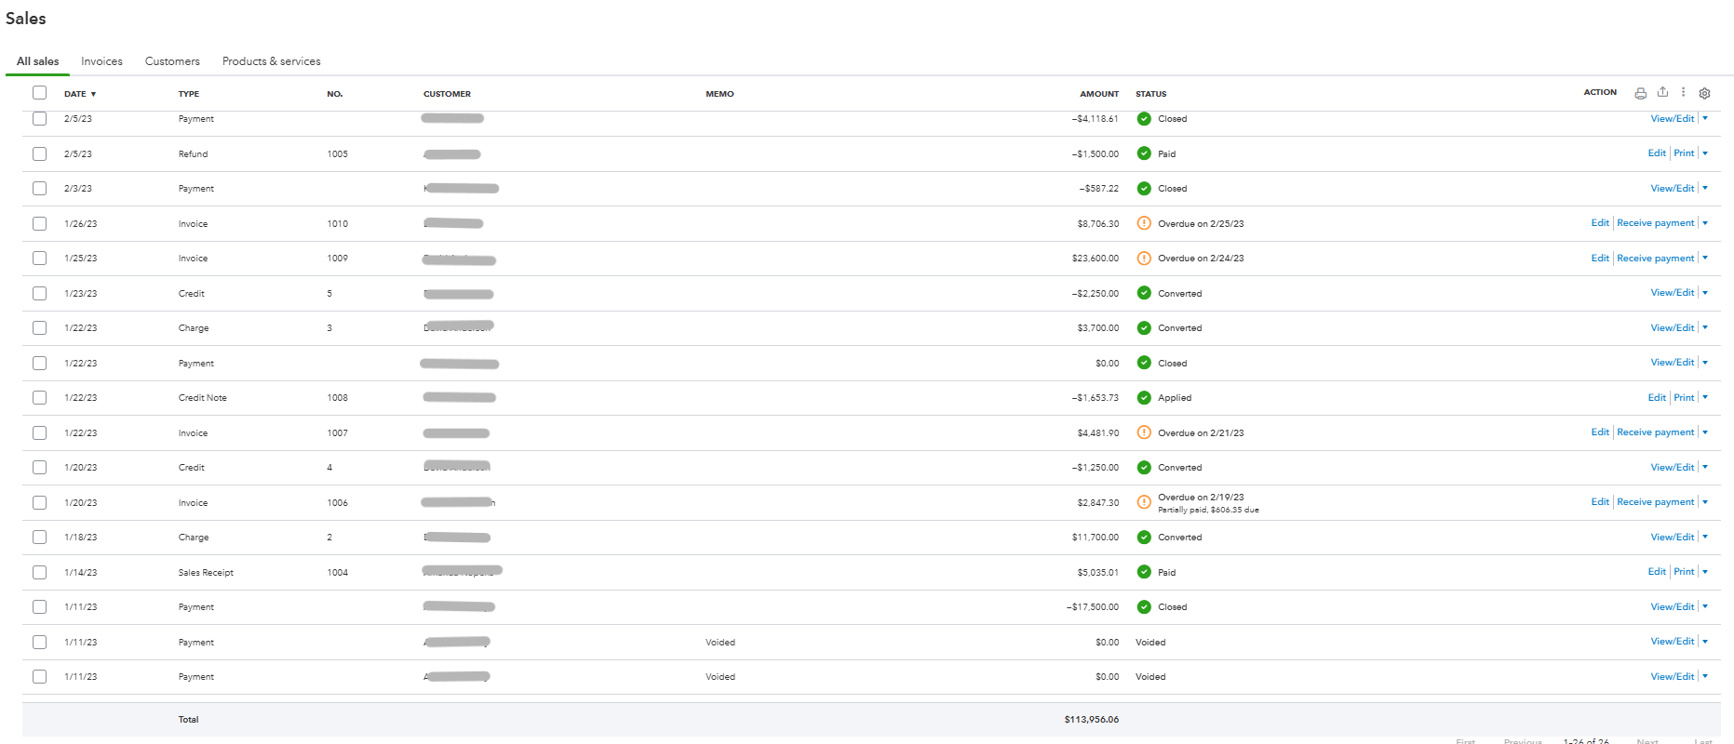
Task: Click Edit link for invoice 1009
Action: tap(1600, 259)
